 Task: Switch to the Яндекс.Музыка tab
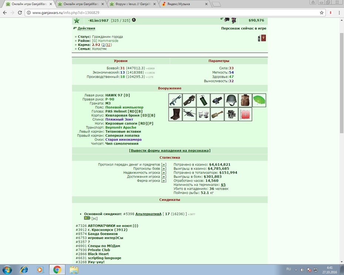click(x=185, y=4)
